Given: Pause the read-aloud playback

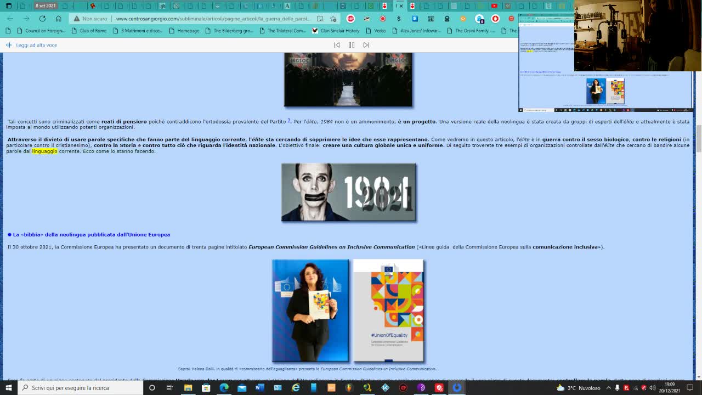Looking at the screenshot, I should coord(352,45).
